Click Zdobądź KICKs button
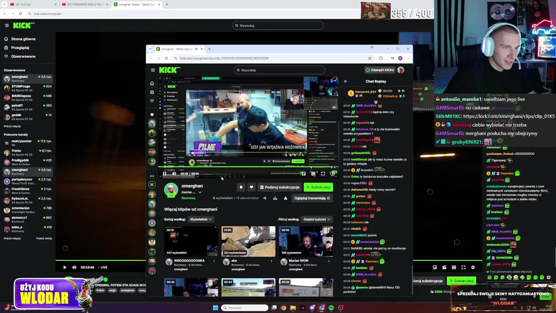 [x=380, y=70]
